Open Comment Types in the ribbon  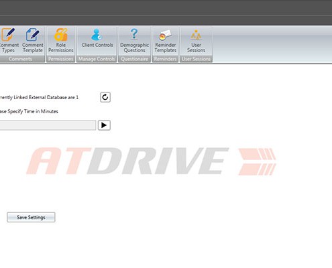point(9,41)
